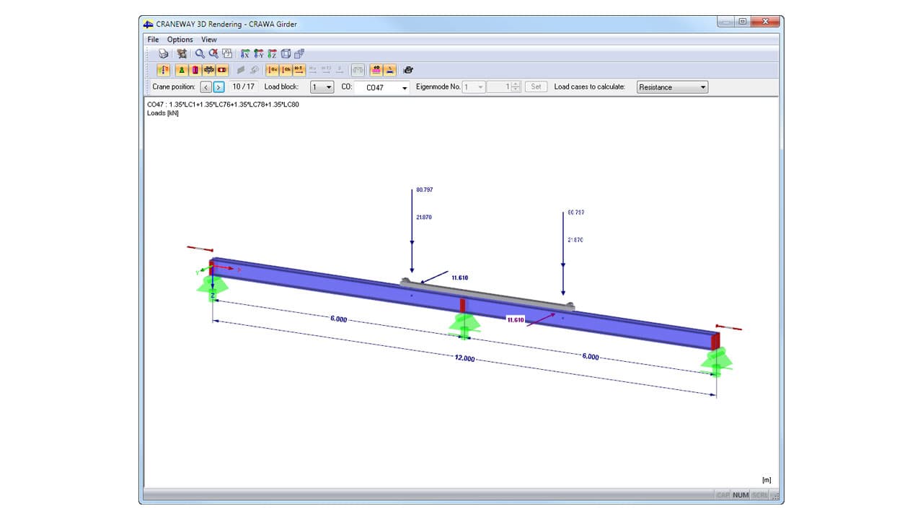923x519 pixels.
Task: Toggle the vertical load Qa display
Action: (273, 70)
